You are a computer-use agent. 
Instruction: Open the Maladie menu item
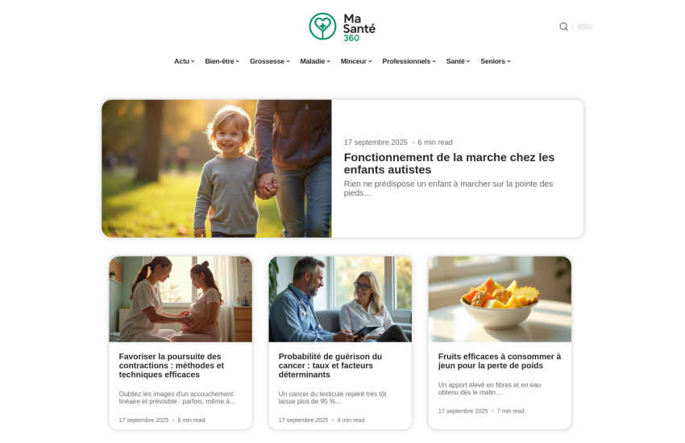click(x=315, y=61)
